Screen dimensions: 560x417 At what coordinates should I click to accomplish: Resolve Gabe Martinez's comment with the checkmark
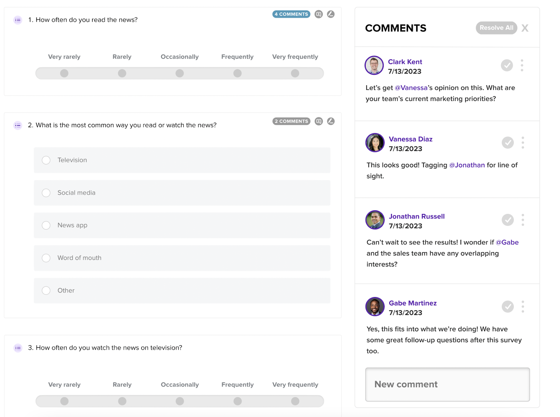[x=508, y=307]
